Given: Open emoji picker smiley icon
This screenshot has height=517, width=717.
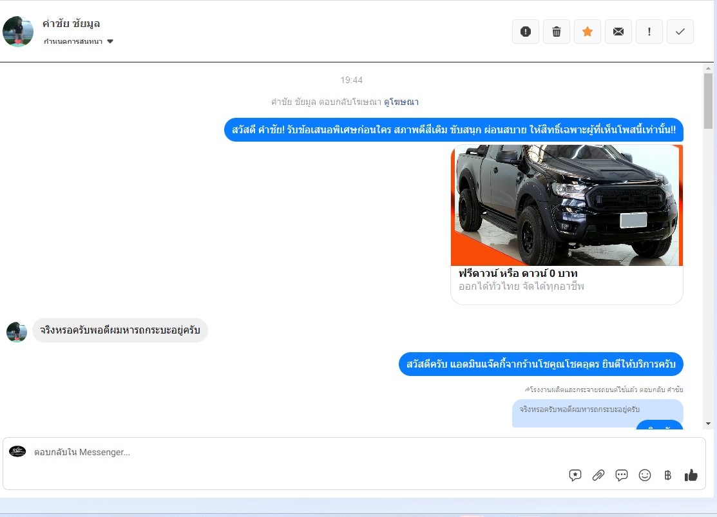Looking at the screenshot, I should click(645, 475).
